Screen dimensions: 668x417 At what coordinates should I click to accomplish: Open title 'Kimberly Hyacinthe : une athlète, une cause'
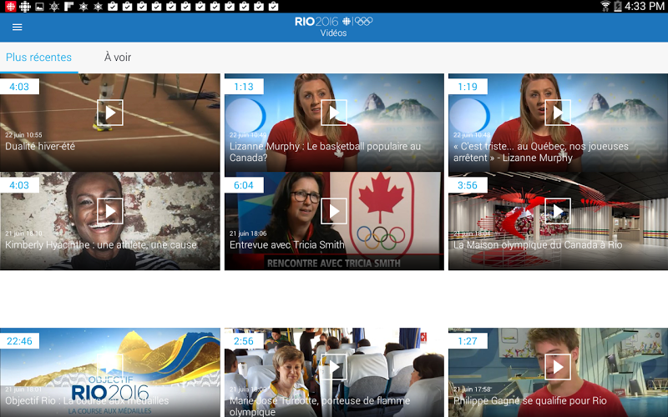[x=101, y=245]
